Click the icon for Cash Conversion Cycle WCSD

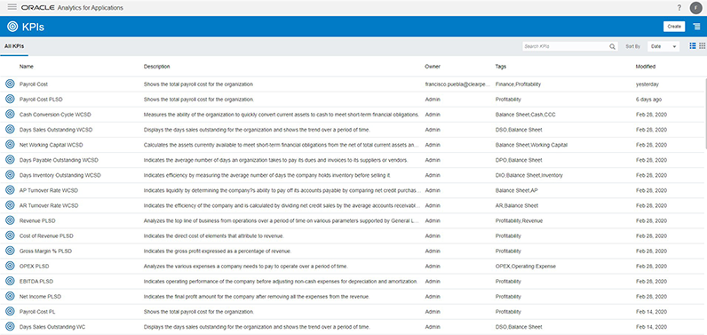tap(10, 114)
